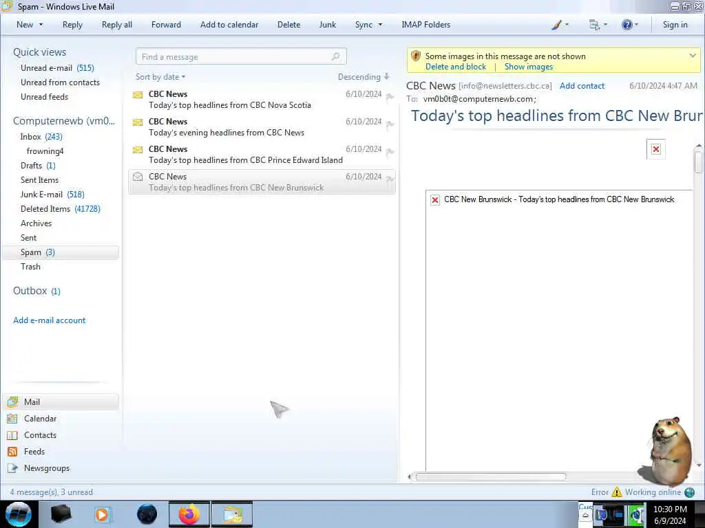705x528 pixels.
Task: Click the security shield icon in info bar
Action: [416, 56]
